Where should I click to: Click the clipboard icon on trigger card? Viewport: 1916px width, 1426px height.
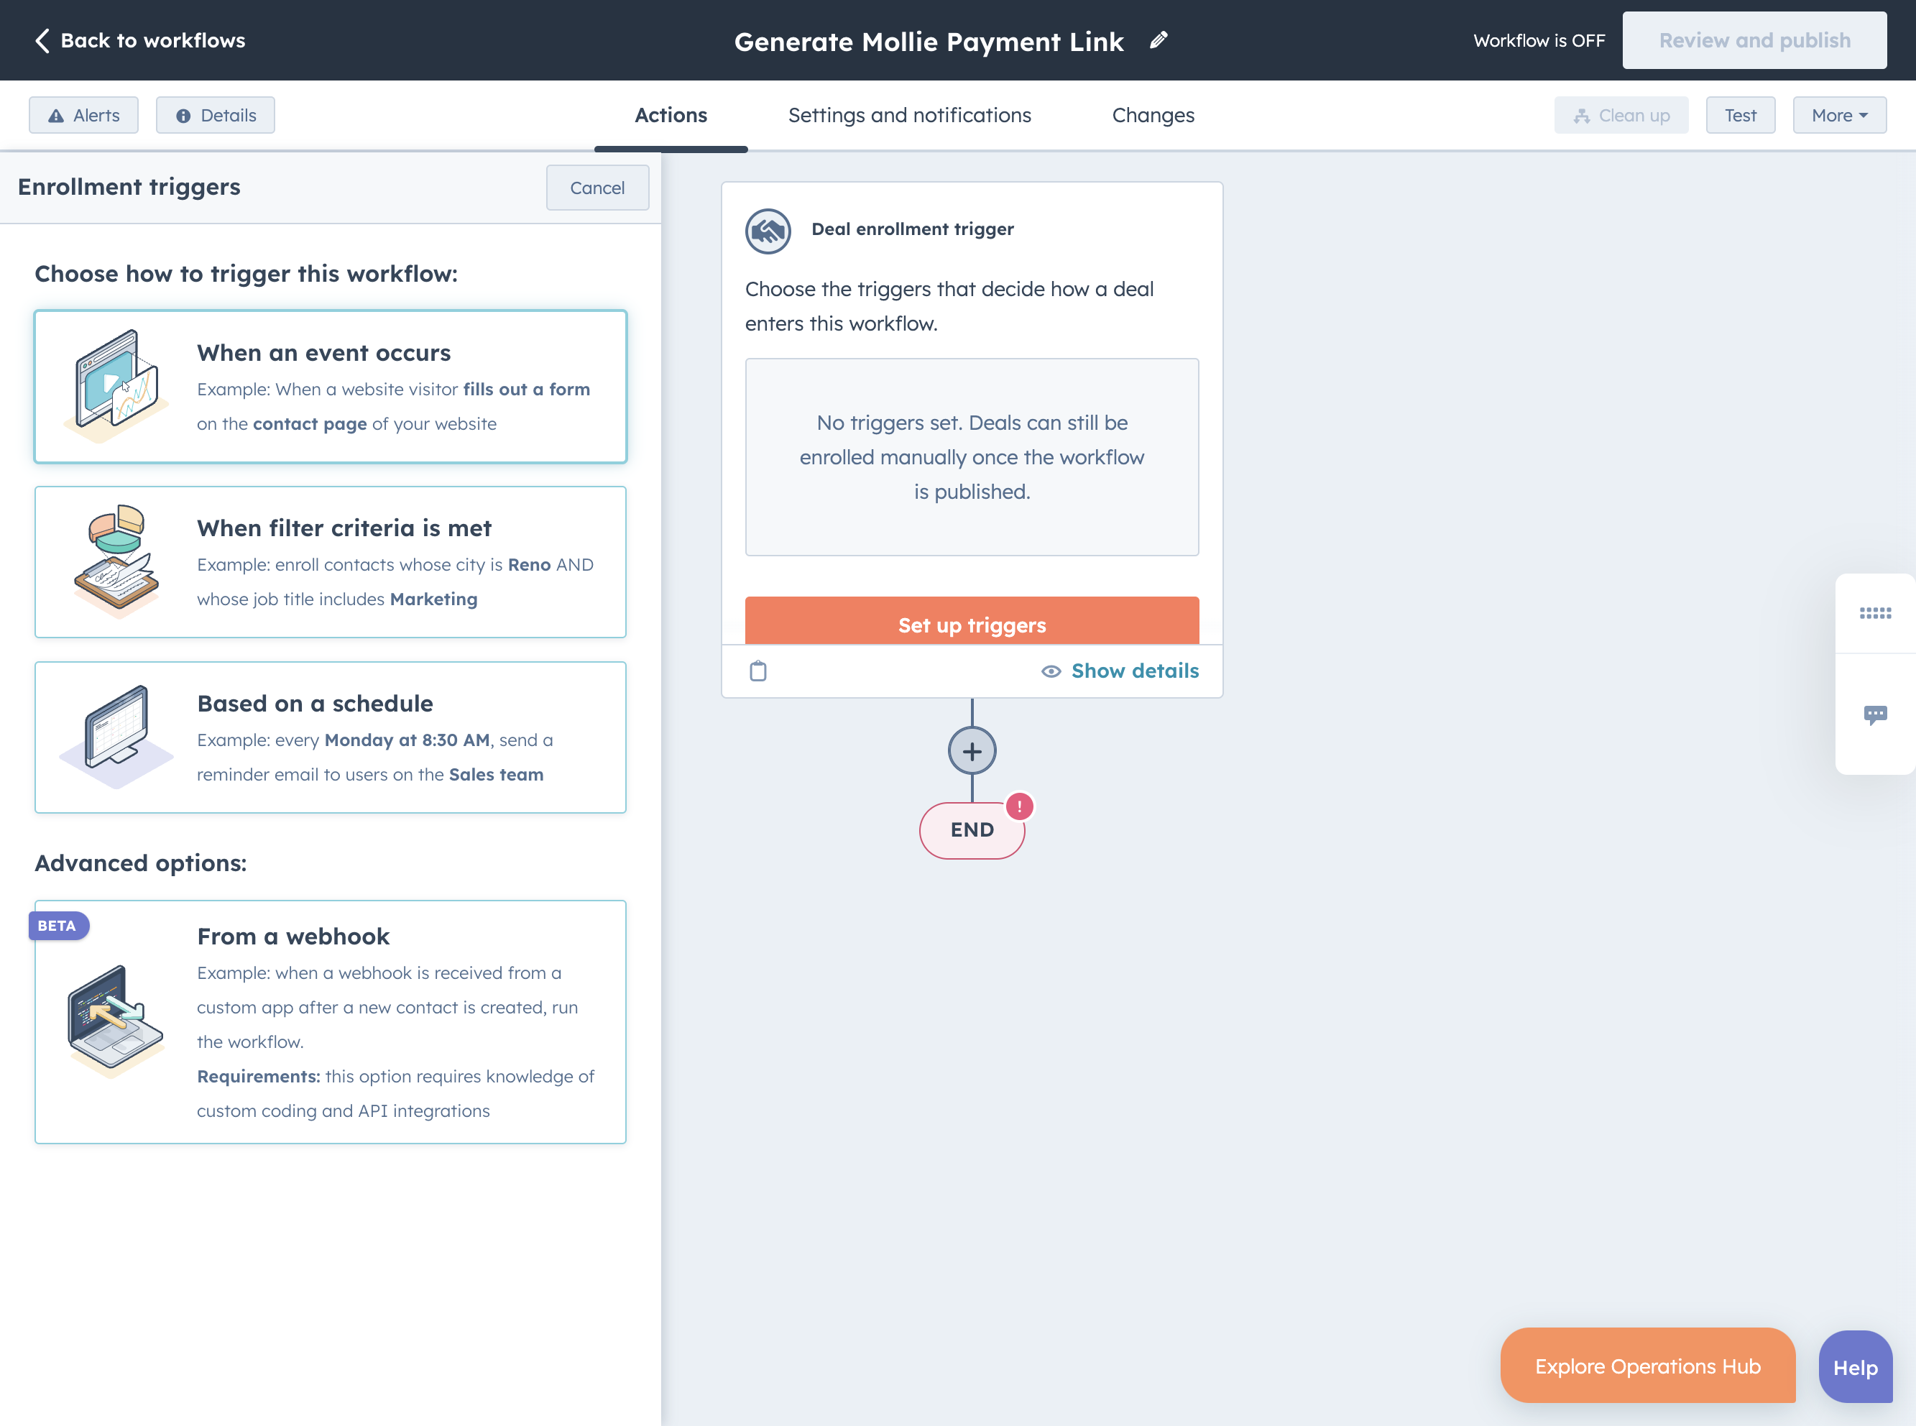click(757, 671)
